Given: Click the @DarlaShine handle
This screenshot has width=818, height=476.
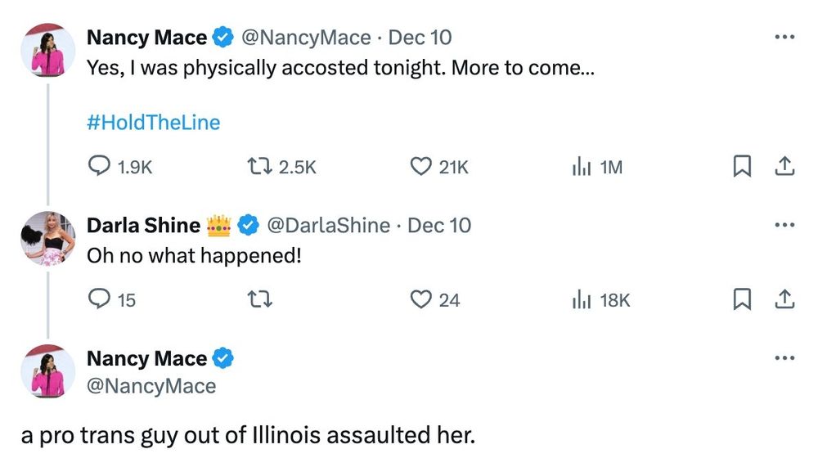Looking at the screenshot, I should [328, 225].
